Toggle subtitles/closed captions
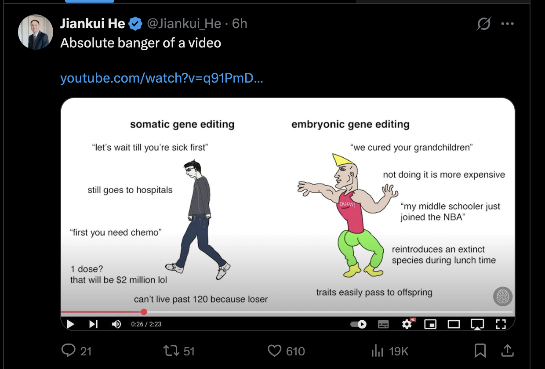 (383, 324)
